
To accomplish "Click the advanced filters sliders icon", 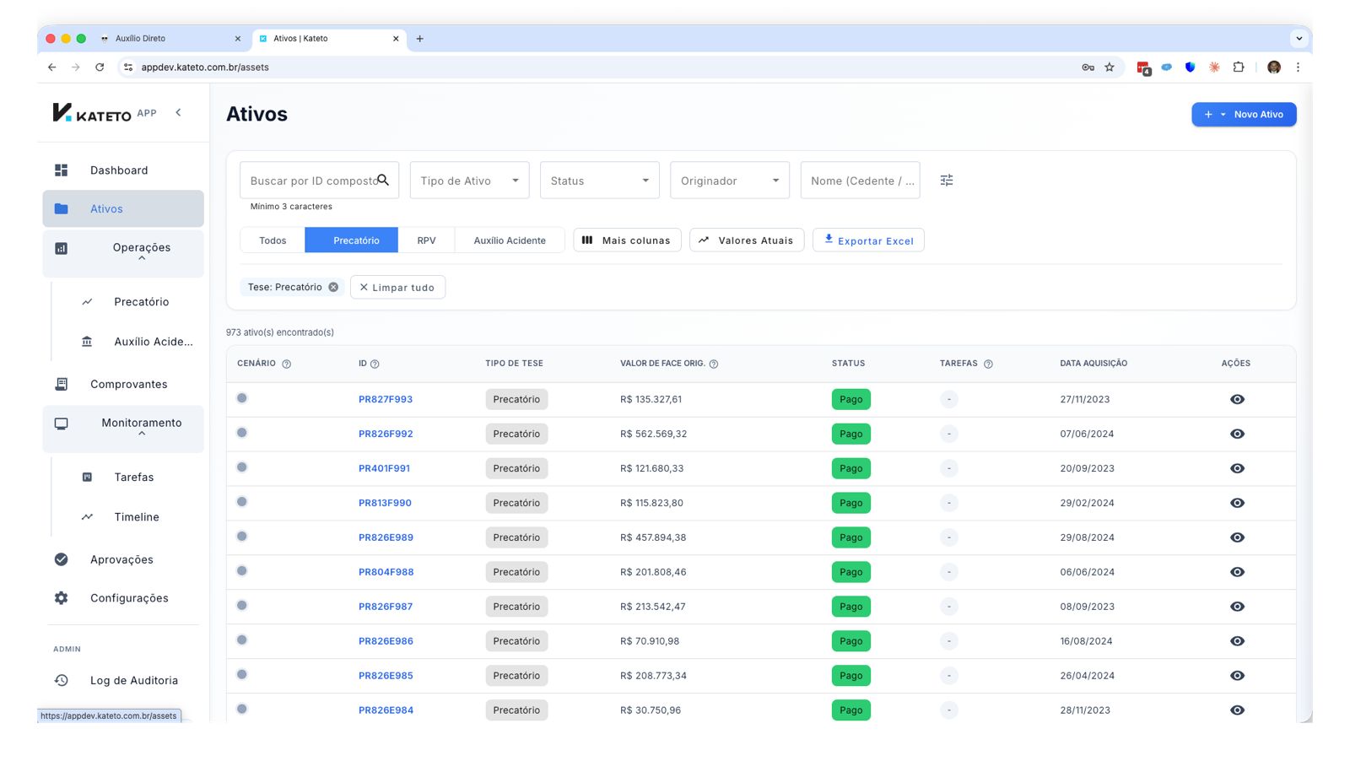I will [x=947, y=181].
